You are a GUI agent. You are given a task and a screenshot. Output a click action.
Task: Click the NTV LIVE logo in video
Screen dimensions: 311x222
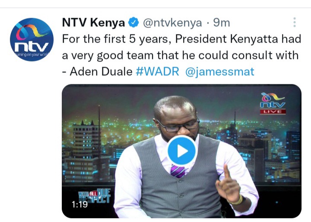coord(273,104)
